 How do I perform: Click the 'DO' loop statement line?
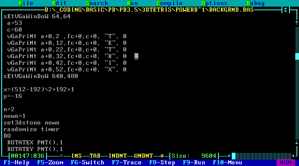click(x=7, y=136)
